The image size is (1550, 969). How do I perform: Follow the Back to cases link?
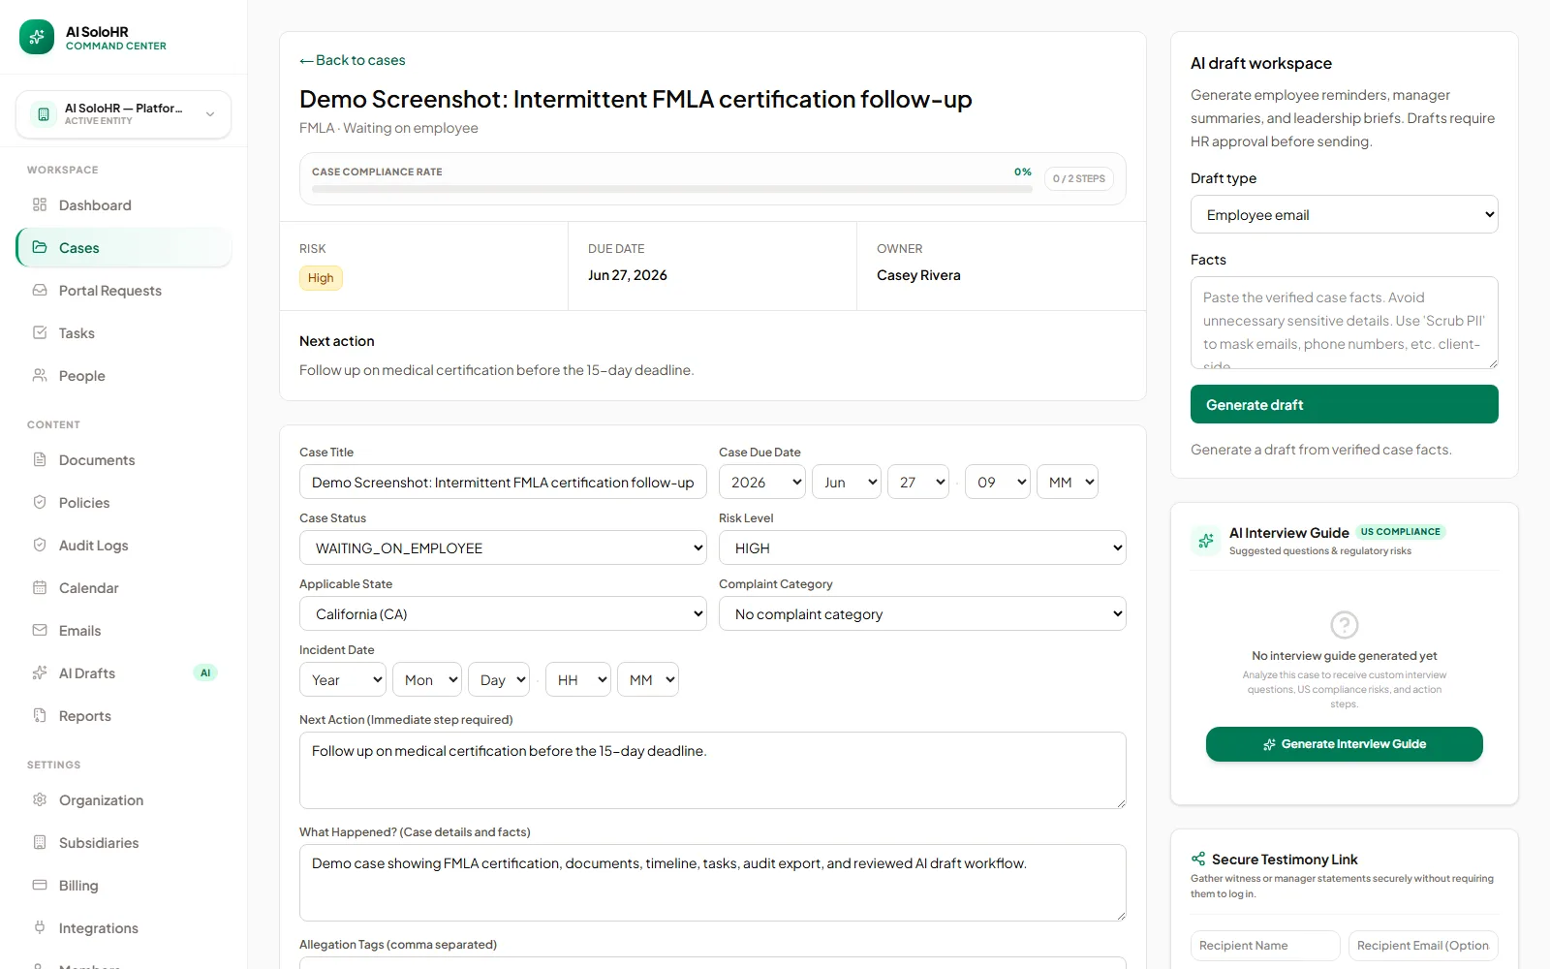pos(353,60)
